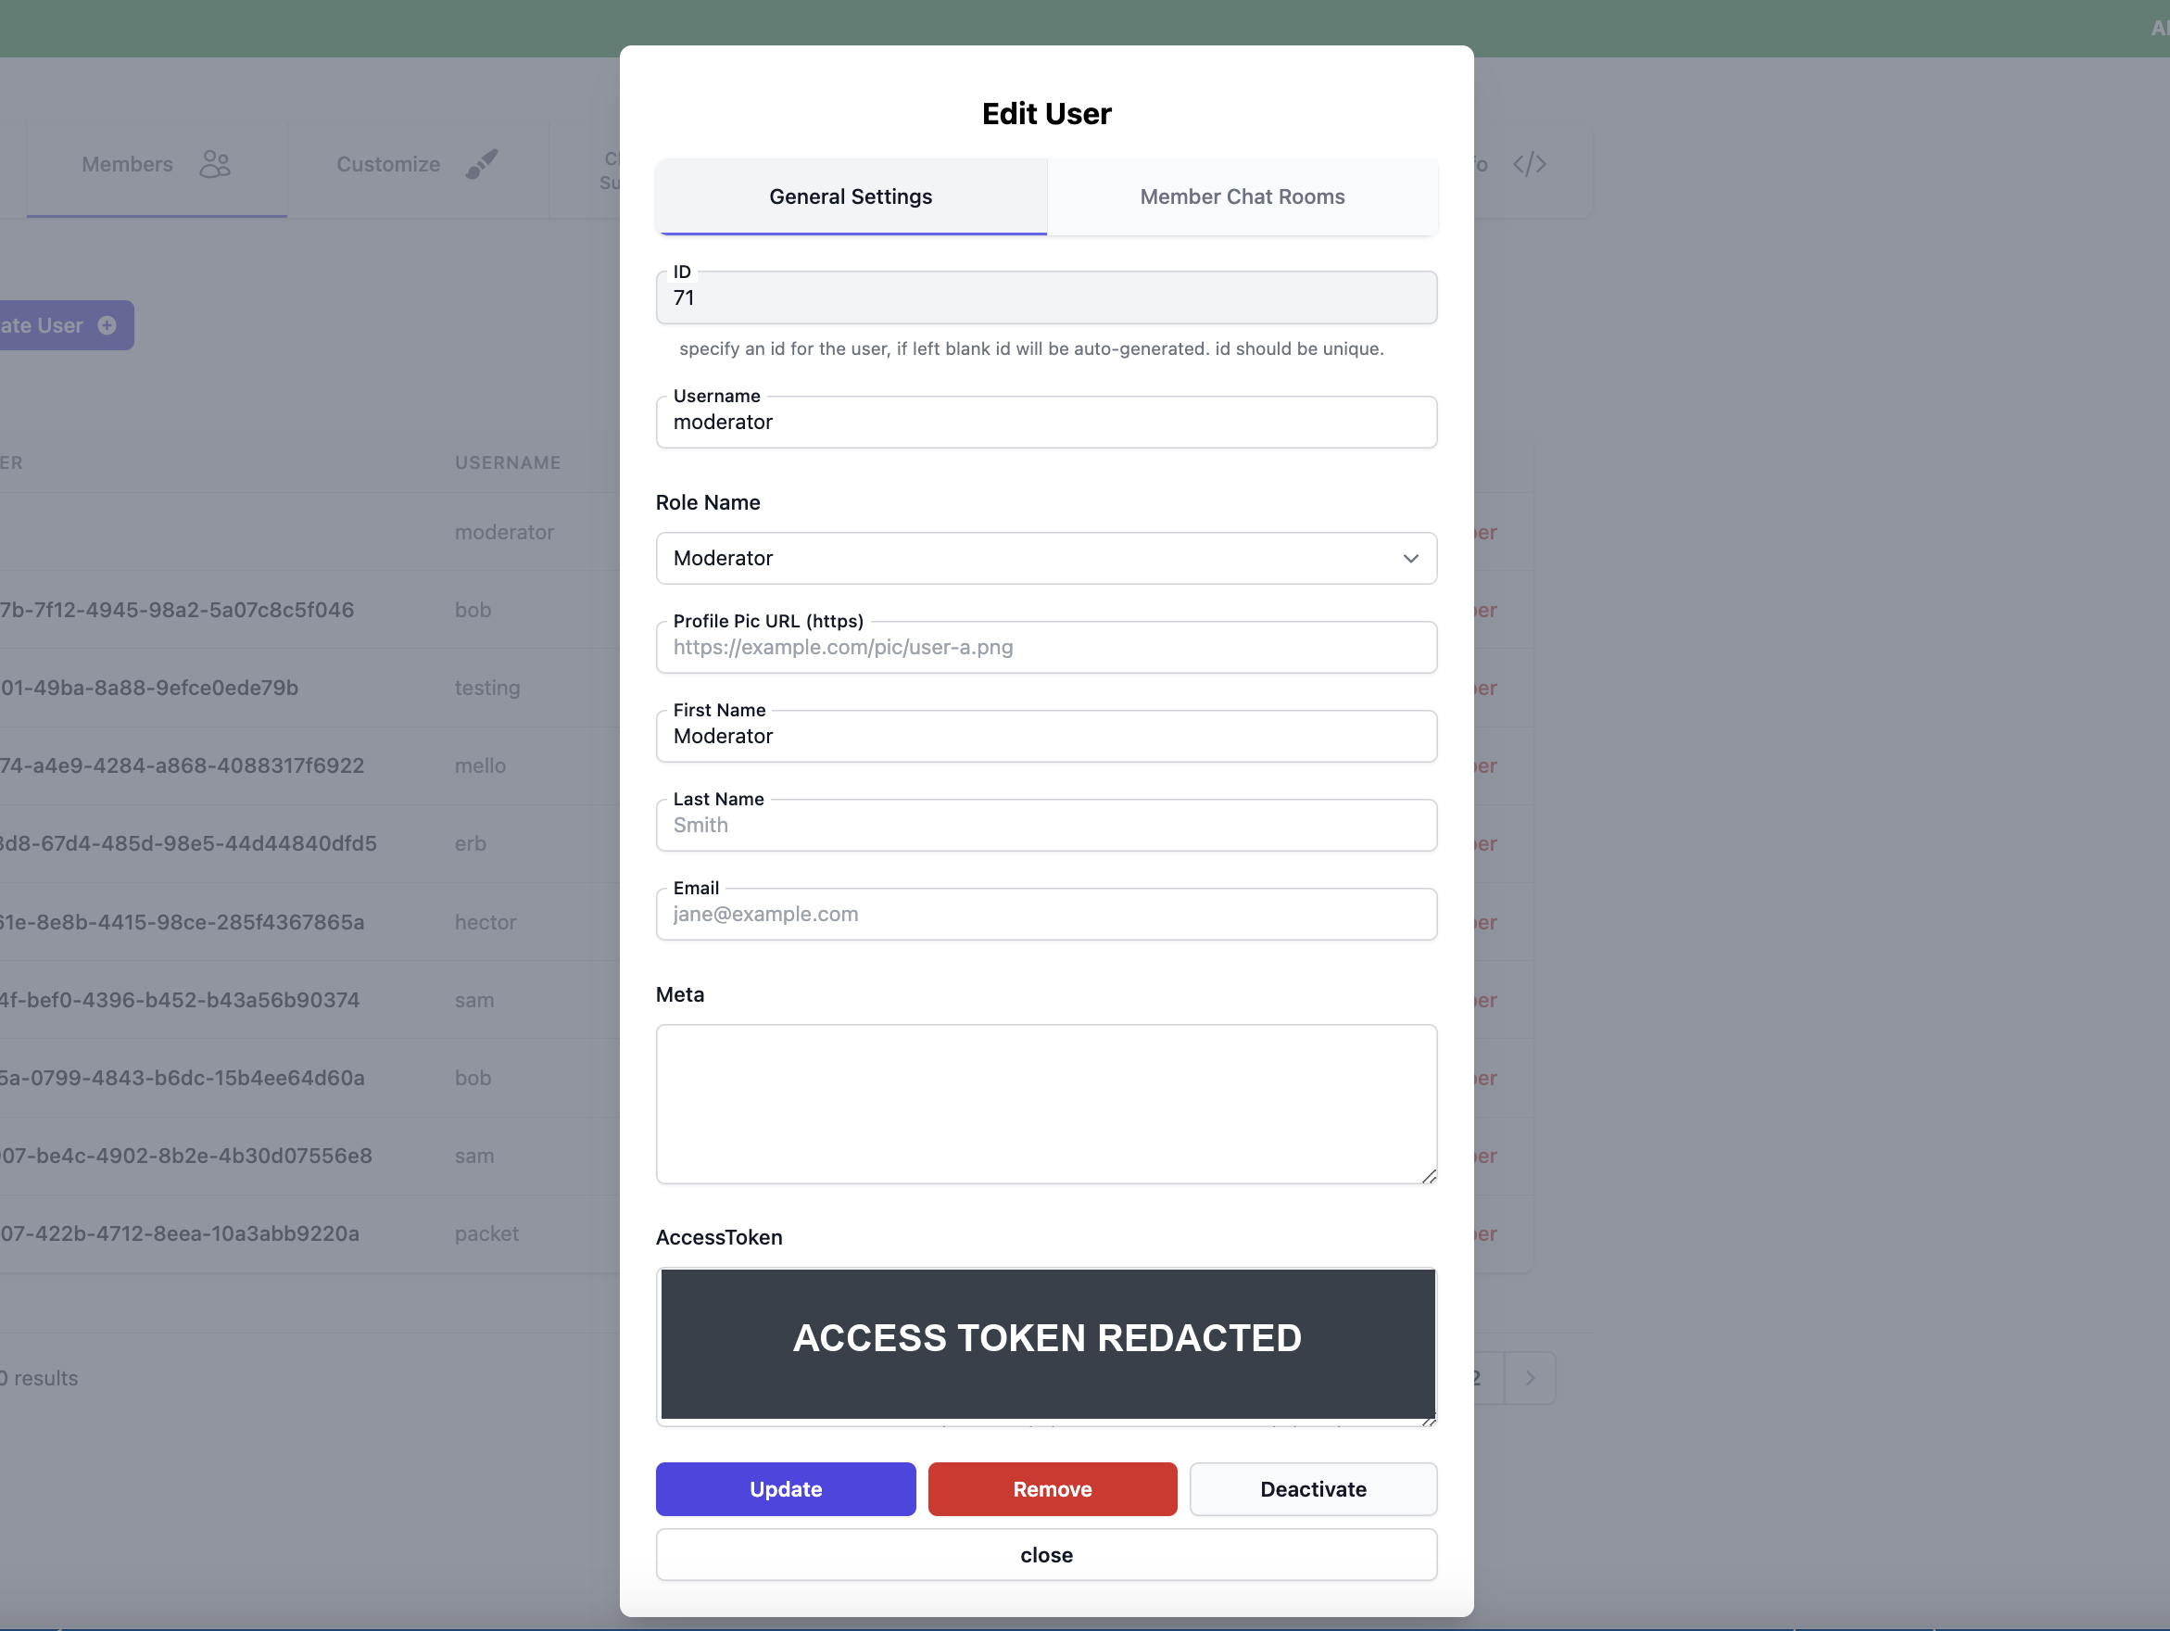Click username 'hector' in members table
This screenshot has height=1631, width=2170.
pos(485,921)
